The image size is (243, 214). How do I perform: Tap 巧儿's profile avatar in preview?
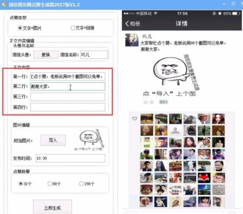(132, 40)
